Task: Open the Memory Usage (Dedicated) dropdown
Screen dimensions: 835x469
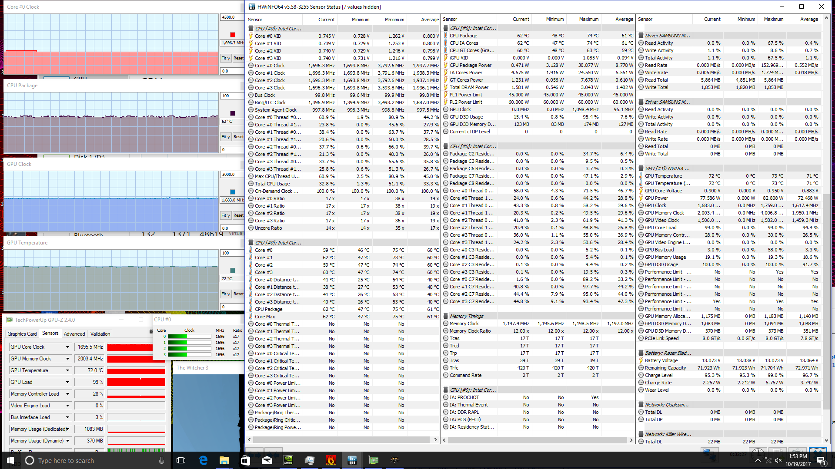Action: pos(67,429)
